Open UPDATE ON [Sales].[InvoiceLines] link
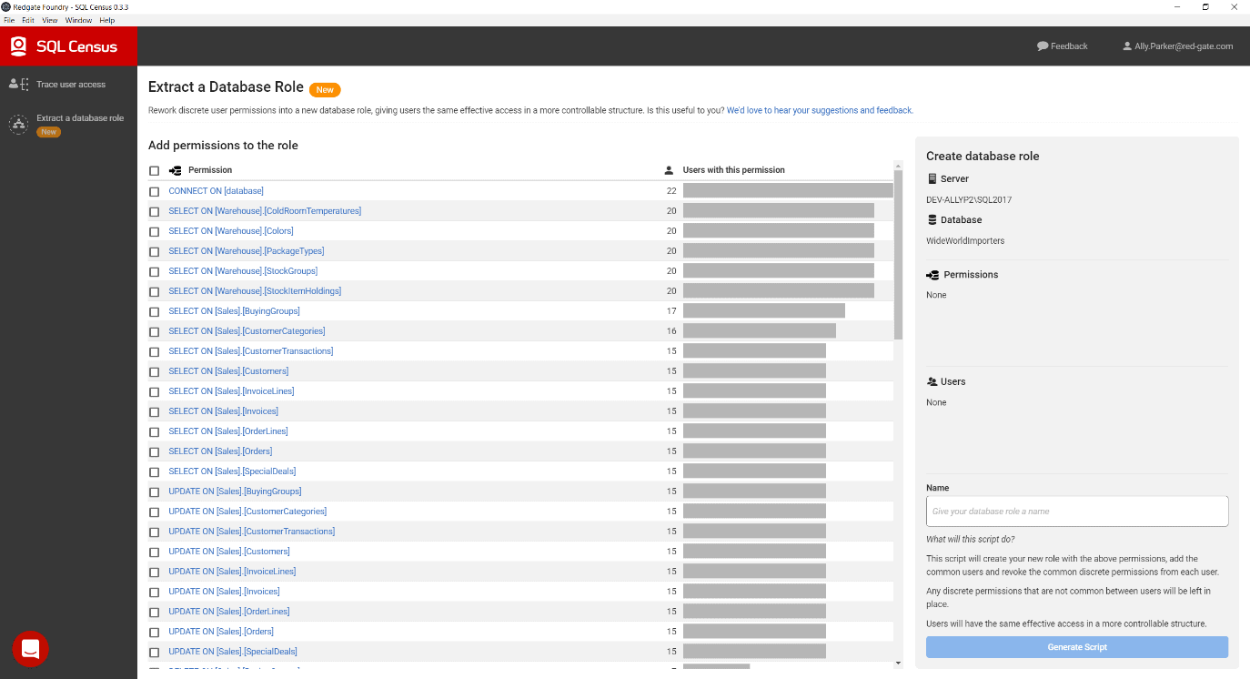This screenshot has width=1250, height=679. coord(232,572)
